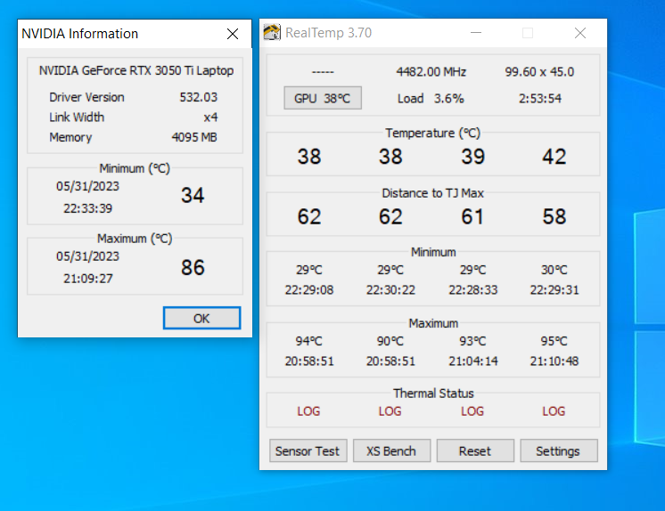Run the XS Bench benchmark
The width and height of the screenshot is (665, 511).
[x=391, y=450]
